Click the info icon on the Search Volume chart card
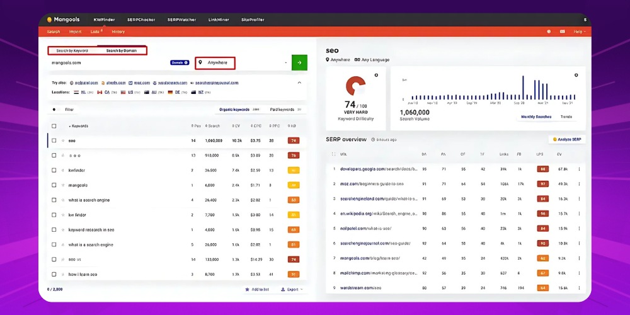This screenshot has width=630, height=315. [x=576, y=75]
